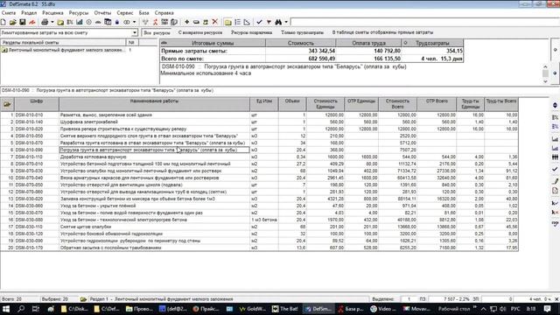Show hidden tray icons chevron

(483, 309)
